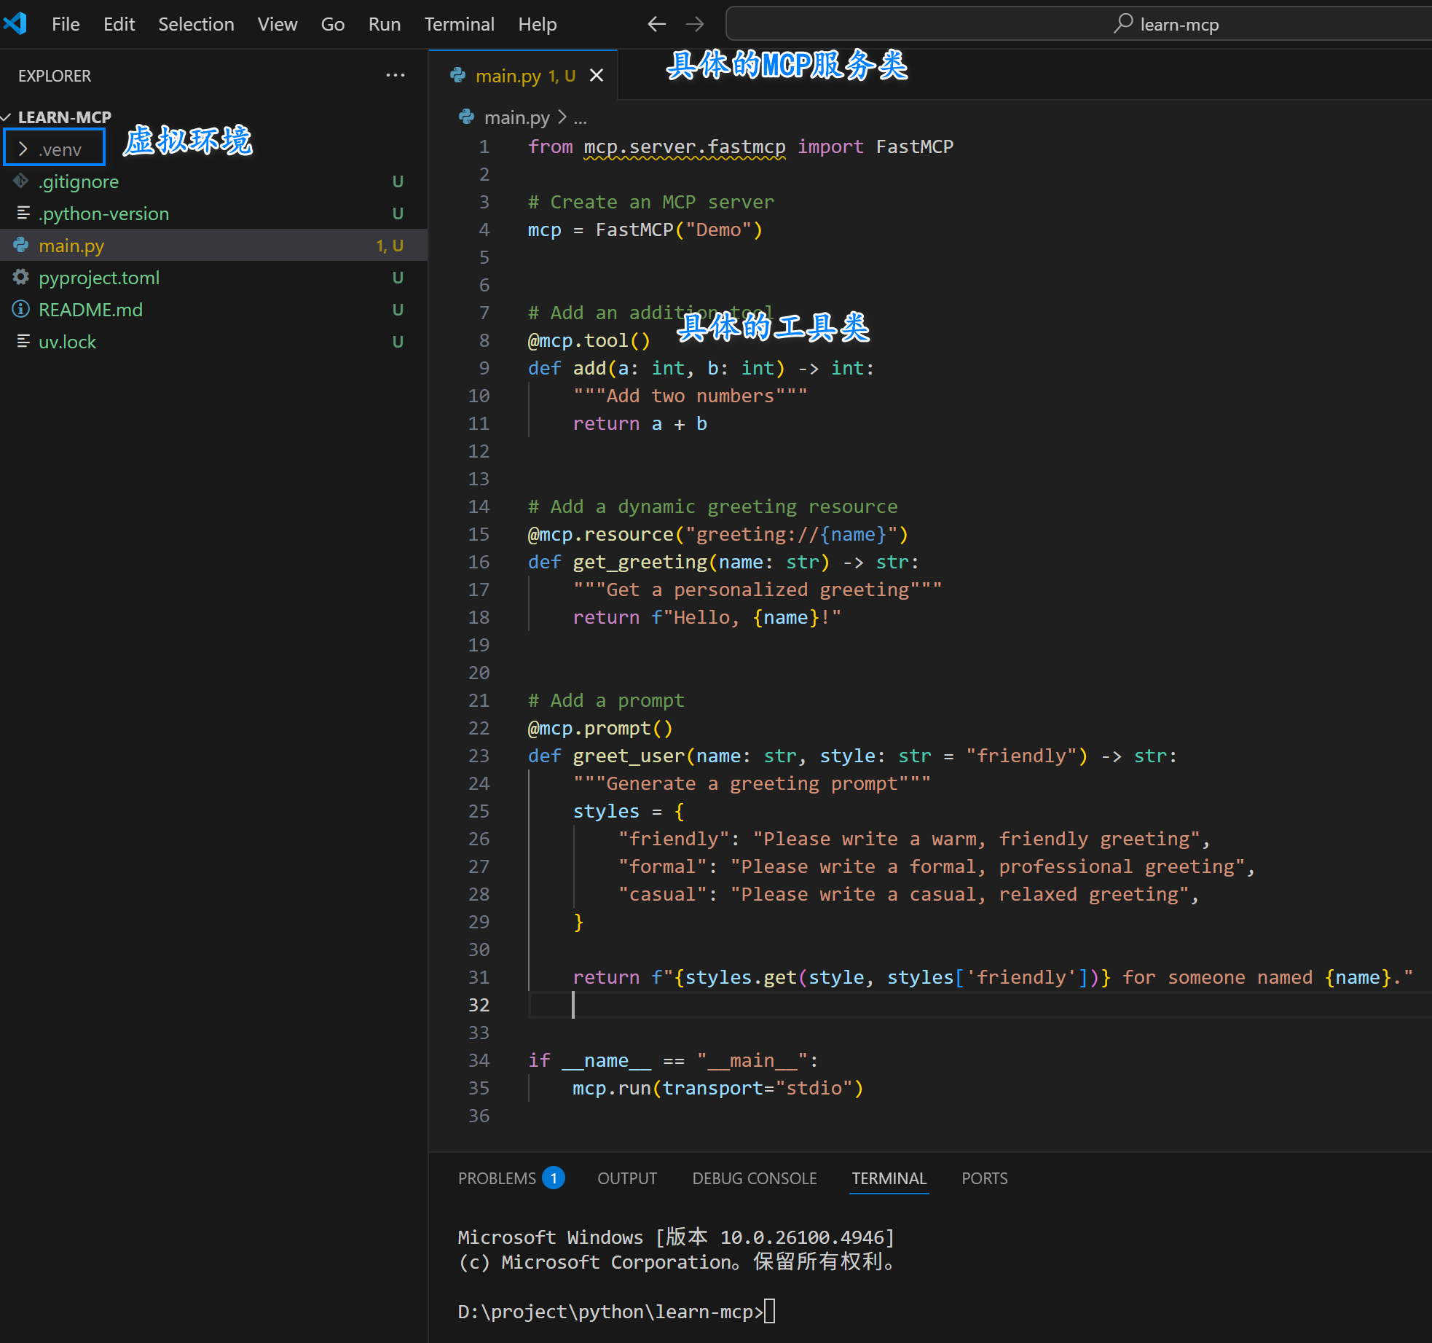Expand the .venv folder

pos(55,149)
